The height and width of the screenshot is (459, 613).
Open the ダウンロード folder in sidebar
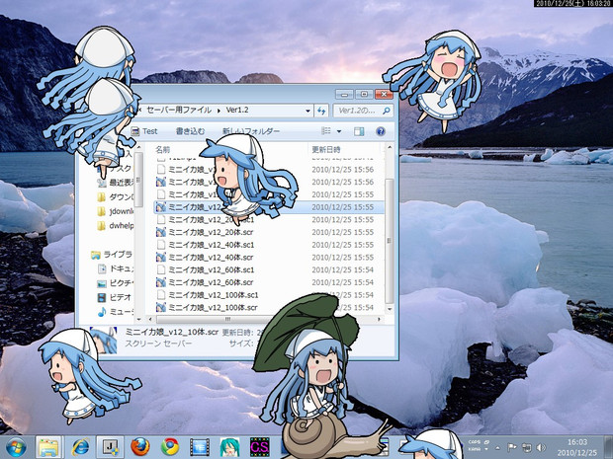[x=116, y=197]
